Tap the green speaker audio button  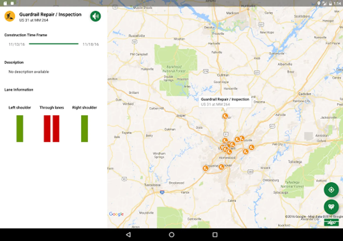pyautogui.click(x=95, y=16)
